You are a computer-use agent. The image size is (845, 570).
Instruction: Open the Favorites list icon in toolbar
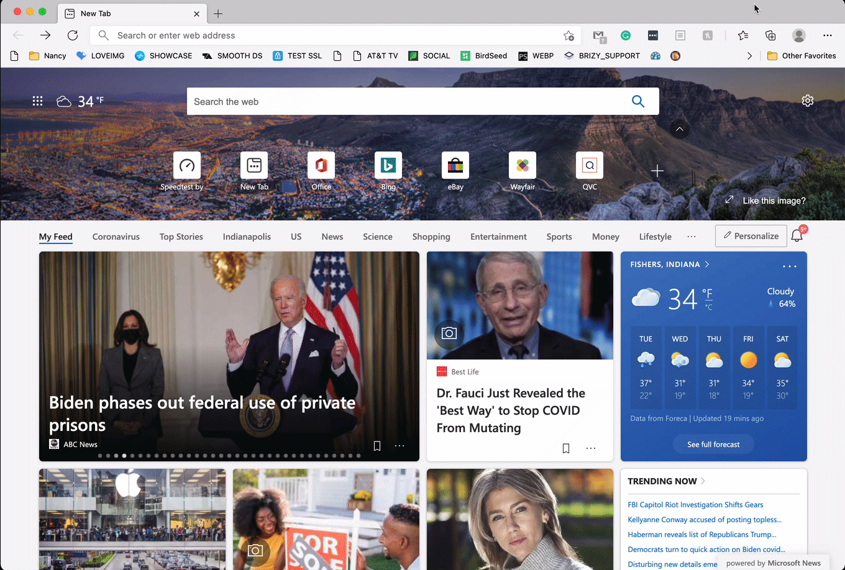pos(743,35)
